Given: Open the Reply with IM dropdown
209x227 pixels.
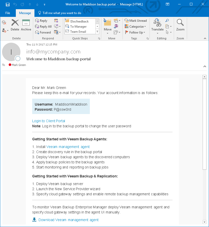Looking at the screenshot, I should click(x=57, y=27).
